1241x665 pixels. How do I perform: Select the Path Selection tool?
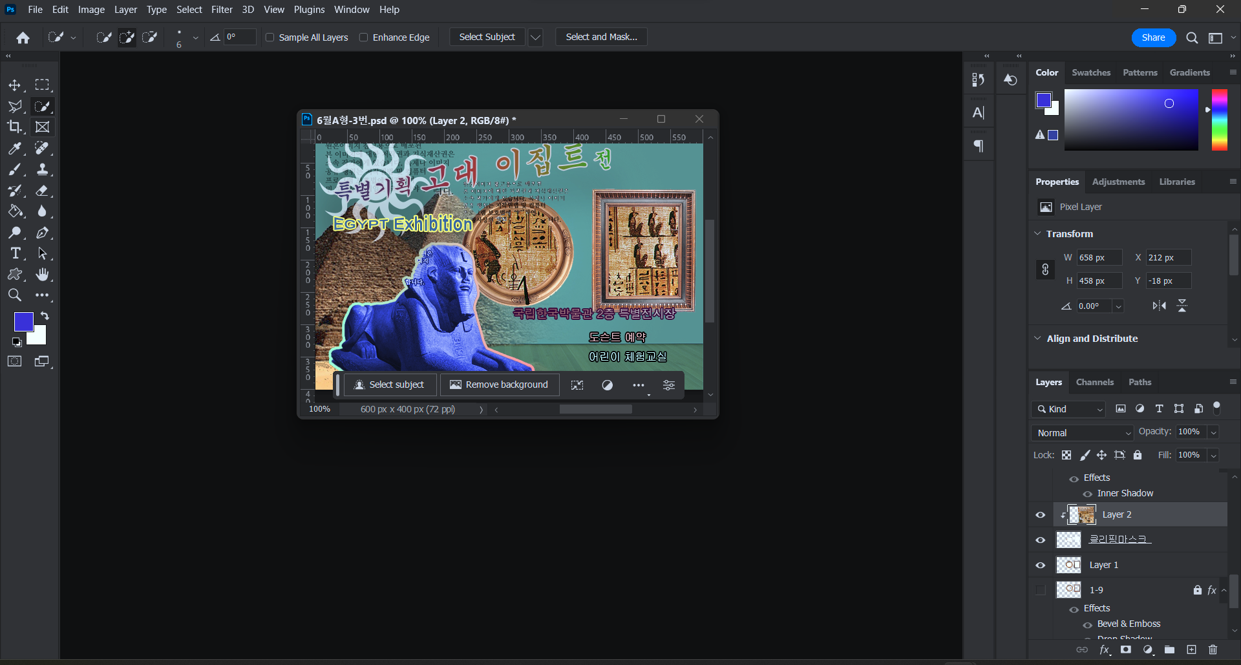tap(42, 253)
